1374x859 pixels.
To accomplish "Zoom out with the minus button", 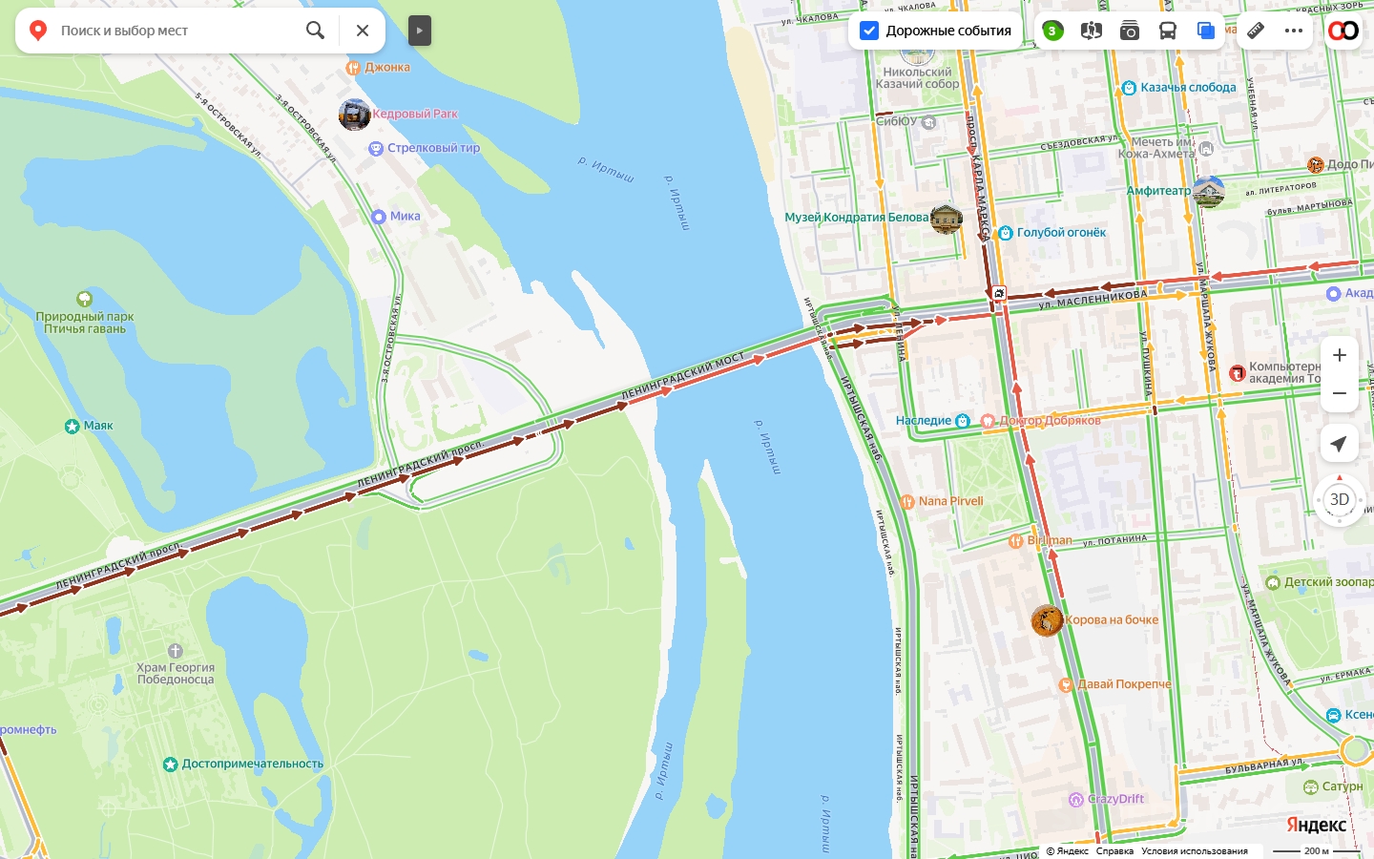I will click(1340, 393).
